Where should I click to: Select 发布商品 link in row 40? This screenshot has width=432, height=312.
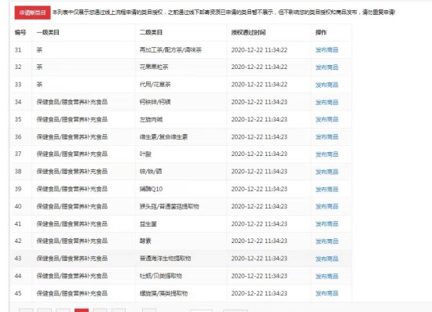click(x=327, y=206)
